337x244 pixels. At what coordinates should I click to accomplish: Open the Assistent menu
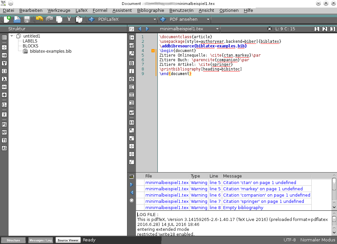(x=122, y=10)
